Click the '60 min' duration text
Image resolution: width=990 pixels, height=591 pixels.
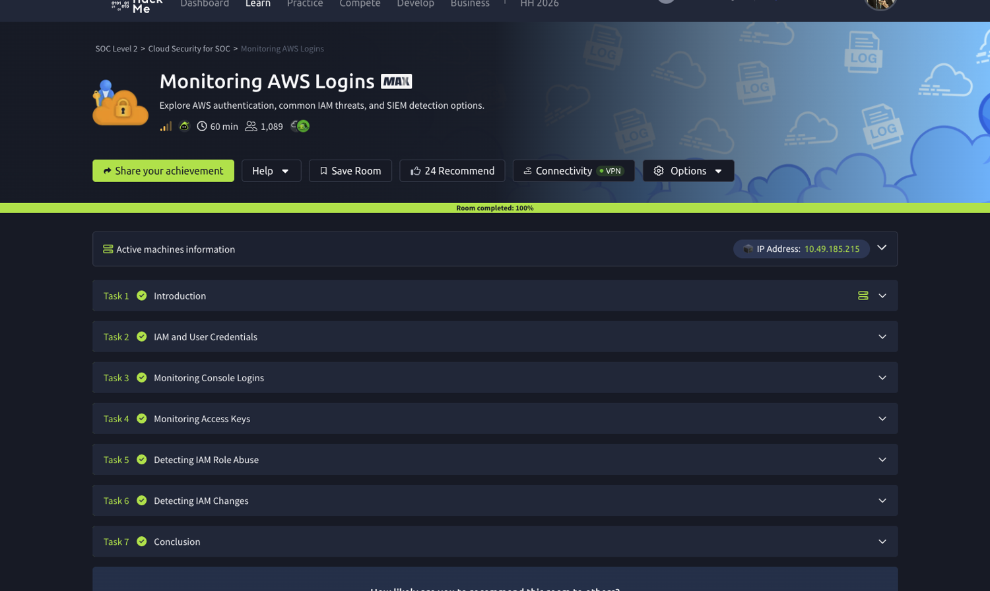click(x=224, y=127)
